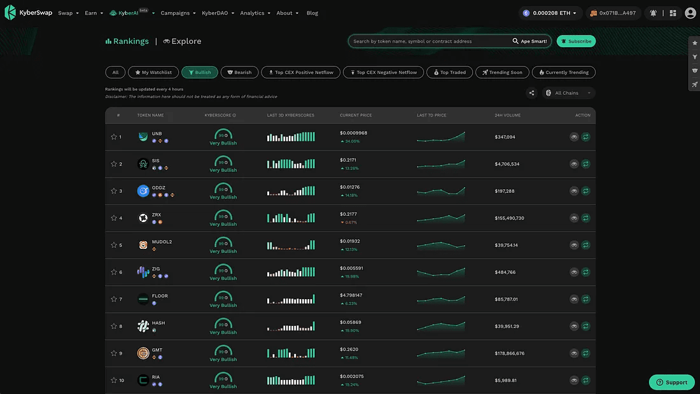This screenshot has width=700, height=394.
Task: Open the user profile avatar
Action: pos(690,13)
